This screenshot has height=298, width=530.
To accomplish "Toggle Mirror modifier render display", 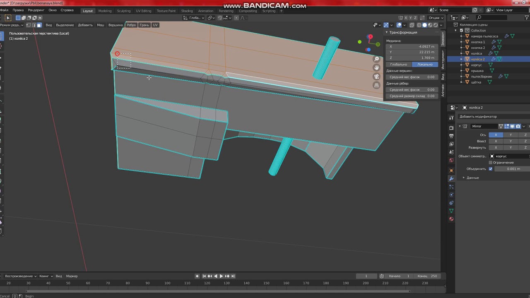I will (x=518, y=126).
